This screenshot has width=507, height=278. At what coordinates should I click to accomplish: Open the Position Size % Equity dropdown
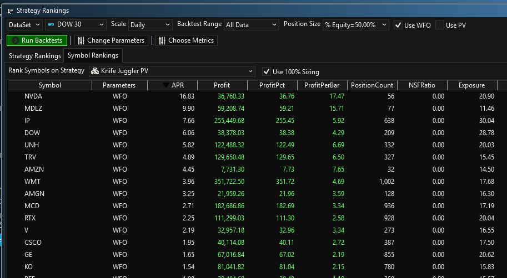tap(355, 25)
